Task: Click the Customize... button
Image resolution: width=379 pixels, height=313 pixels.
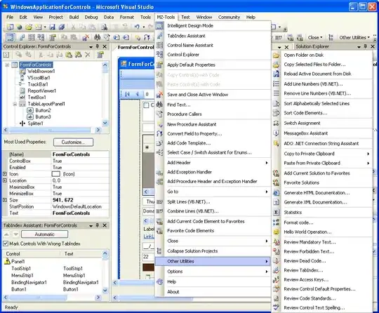Action: tap(73, 142)
